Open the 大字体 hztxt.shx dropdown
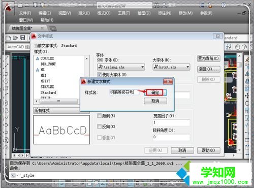This screenshot has width=254, height=188. pos(171,67)
